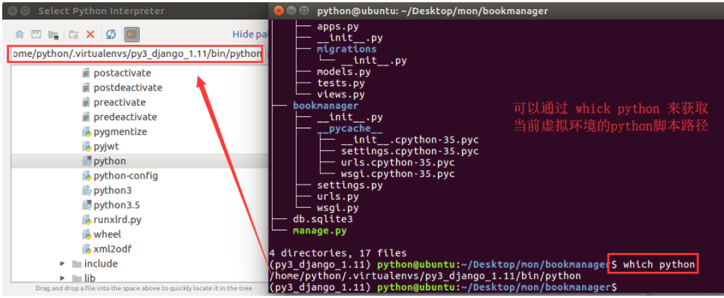Viewport: 724px width, 298px height.
Task: Expand the lib folder arrow
Action: coord(62,278)
